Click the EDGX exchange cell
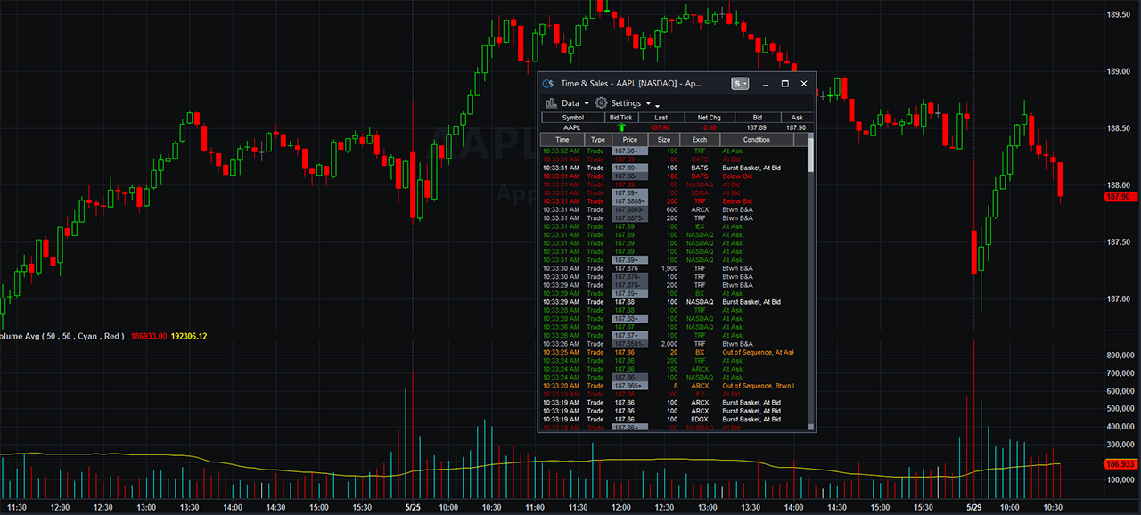The height and width of the screenshot is (515, 1141). pos(700,419)
